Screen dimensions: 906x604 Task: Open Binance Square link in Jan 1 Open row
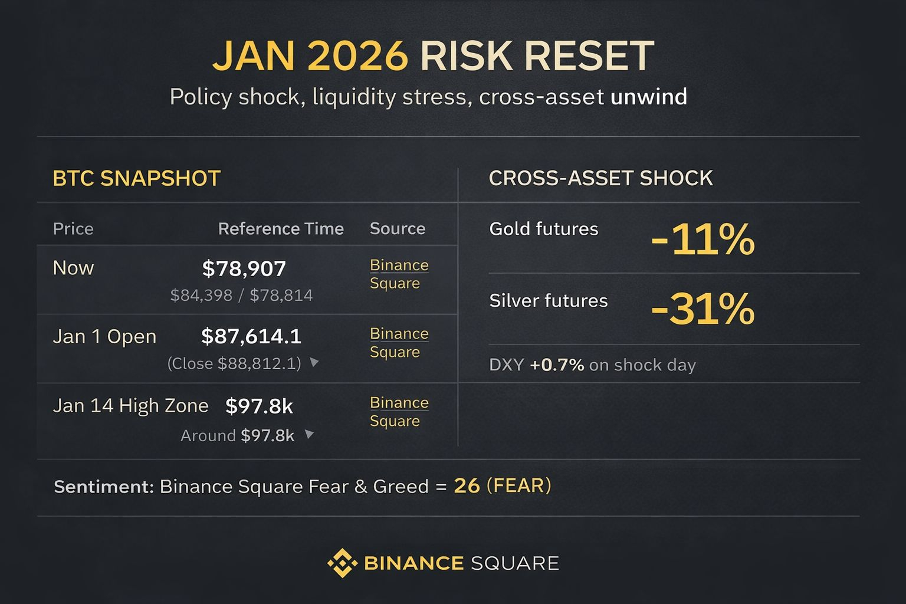[x=399, y=343]
